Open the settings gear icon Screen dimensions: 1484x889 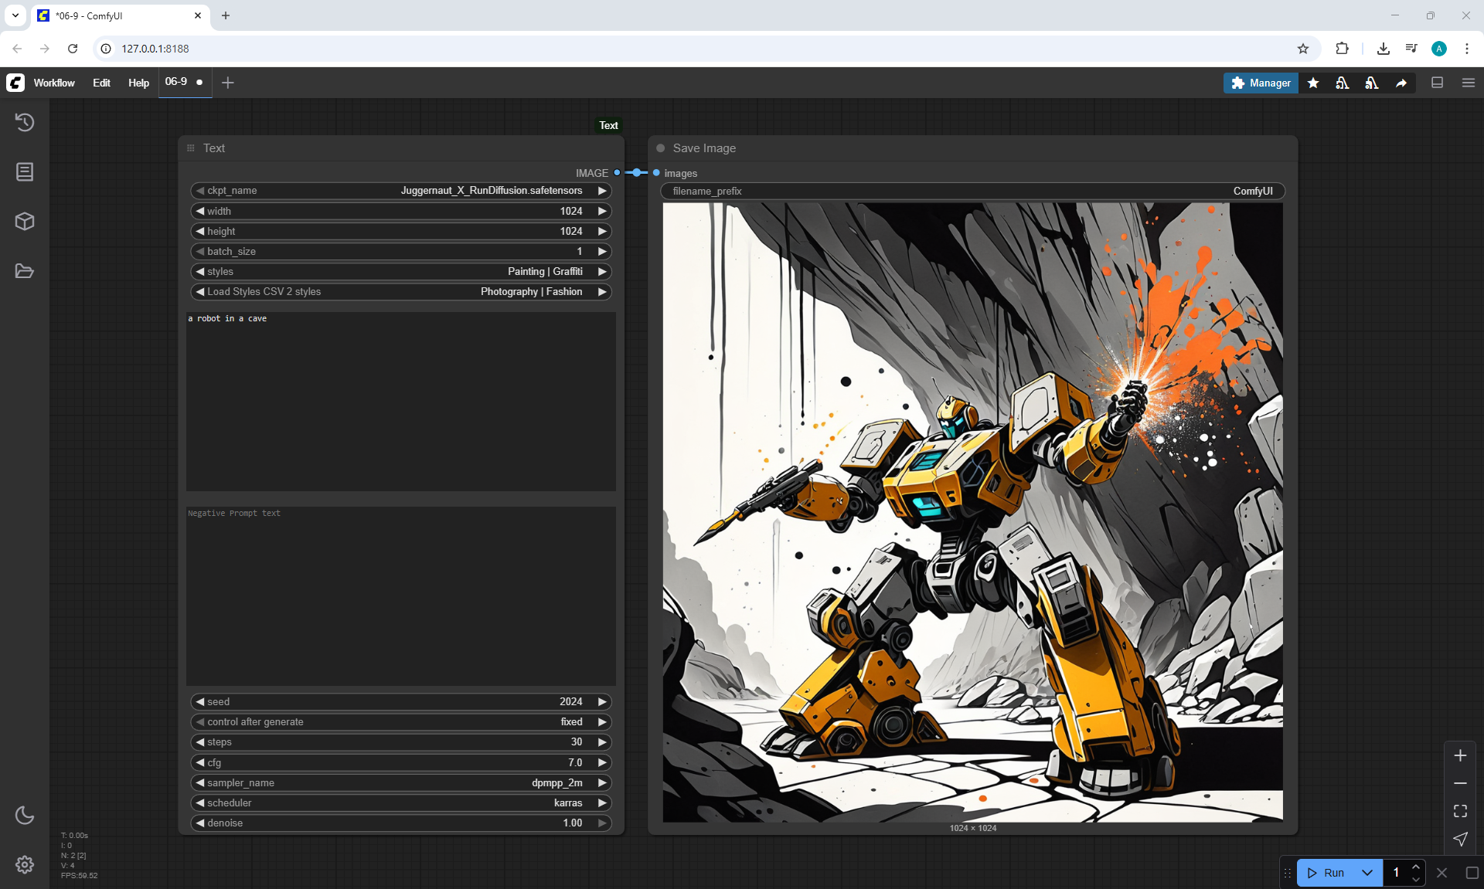pos(25,864)
